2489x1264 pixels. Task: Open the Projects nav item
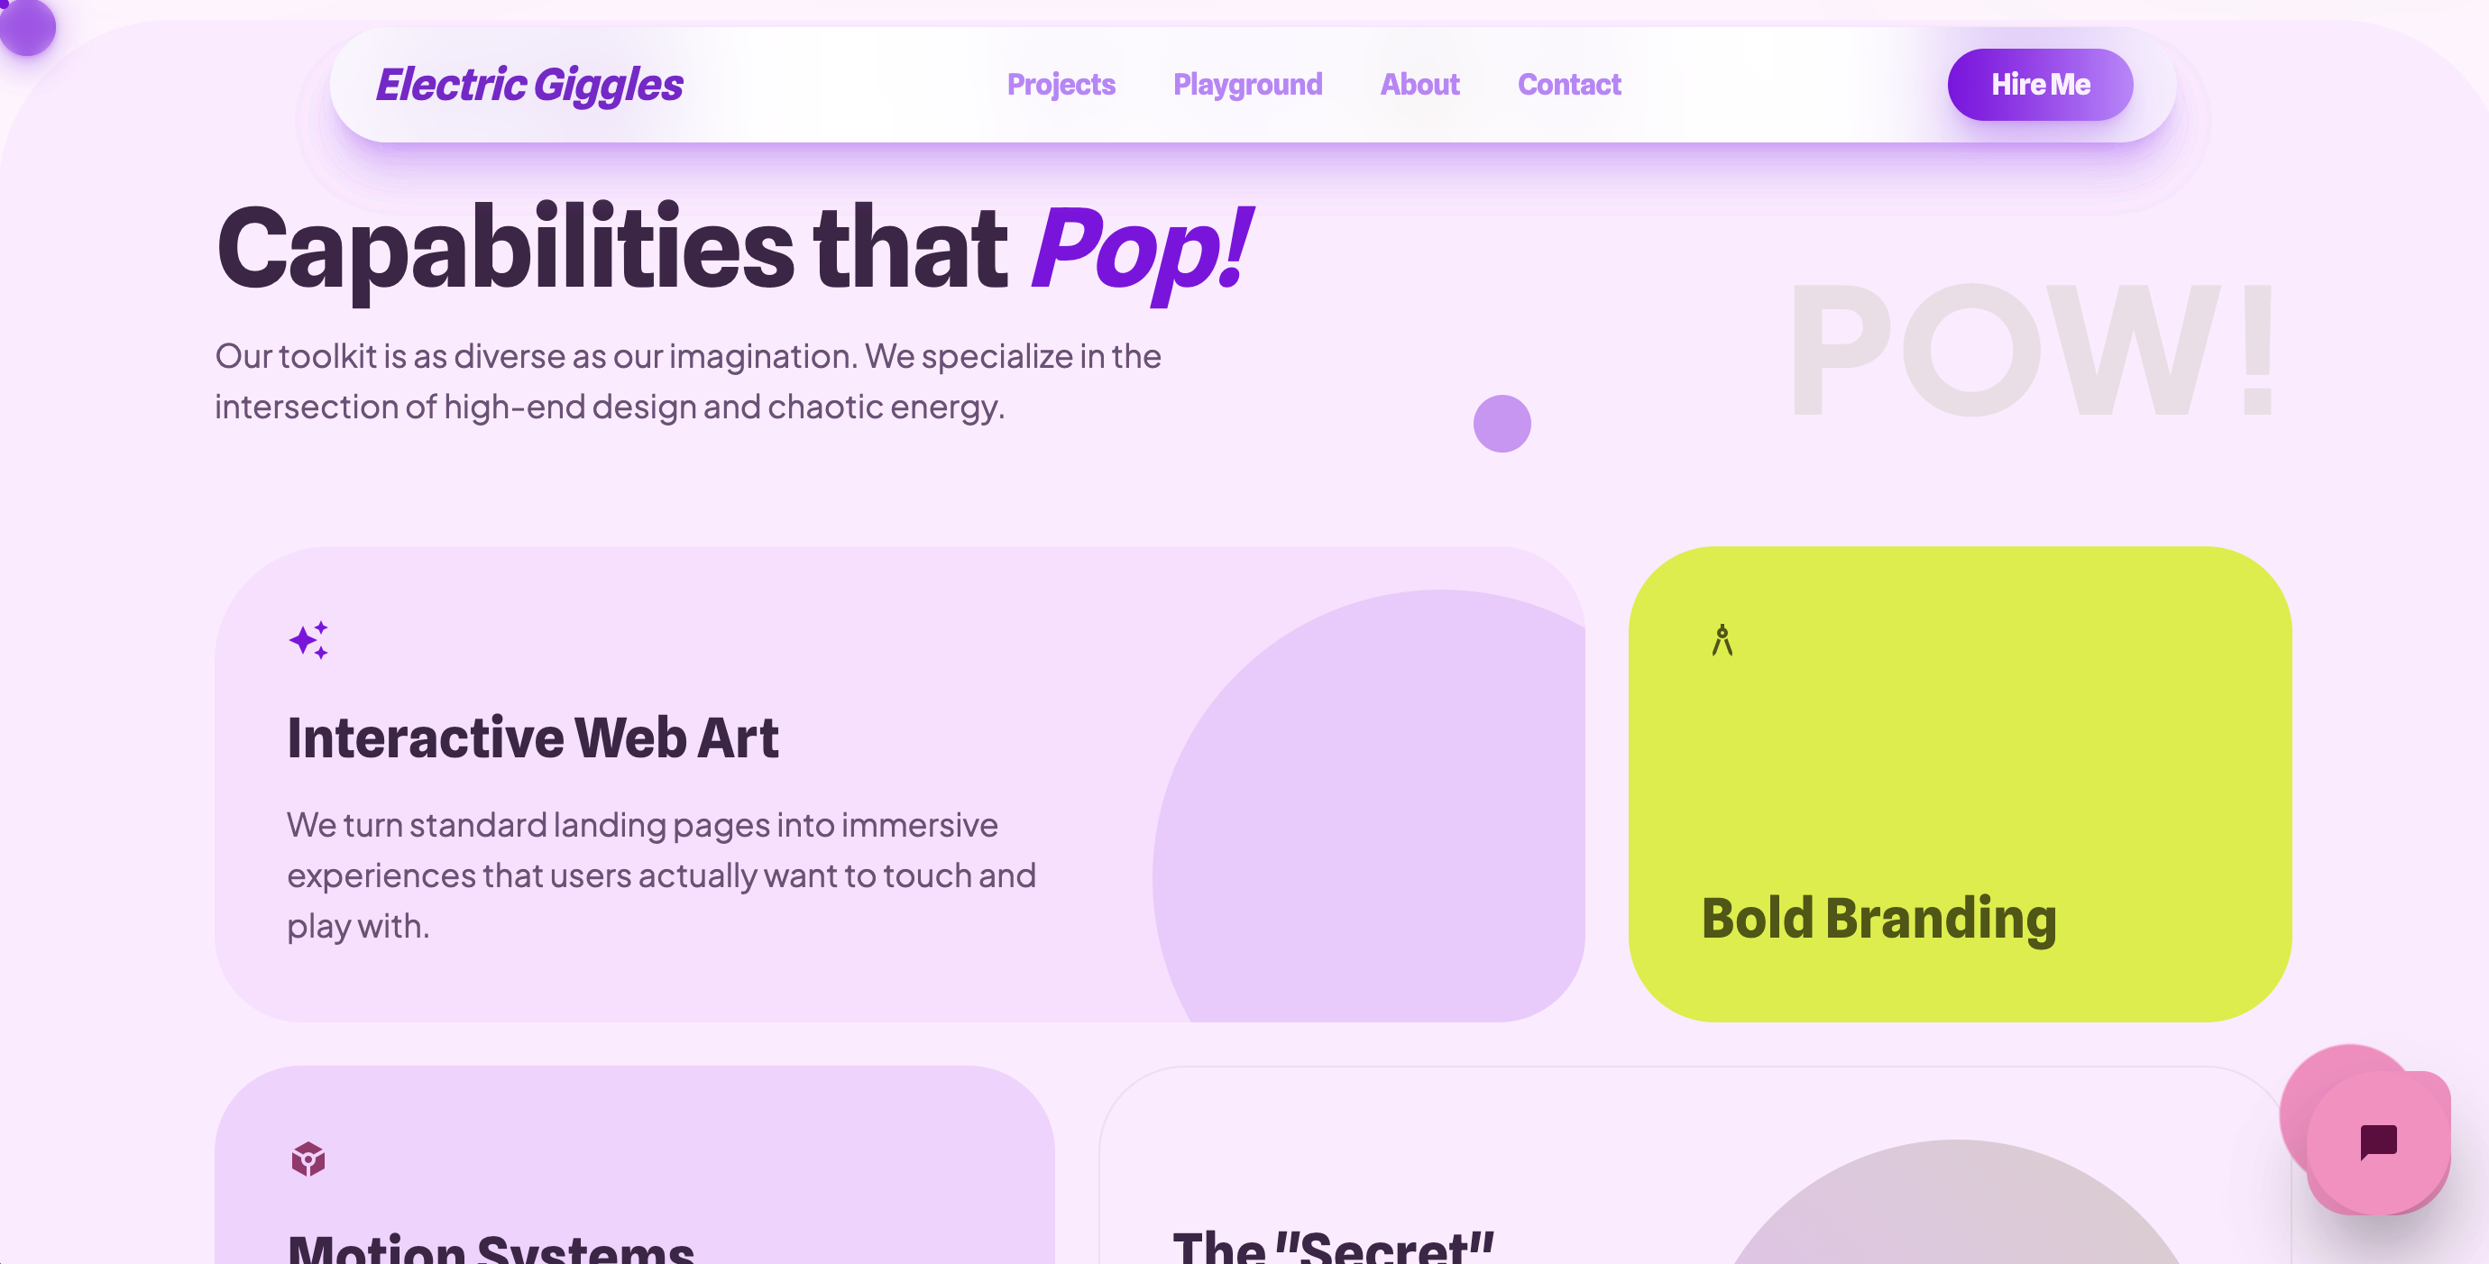[1061, 85]
